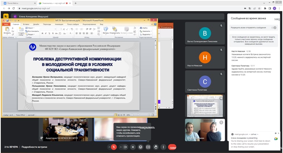Open a new Chrome tab
Screen dimensions: 283x153
[x=76, y=3]
